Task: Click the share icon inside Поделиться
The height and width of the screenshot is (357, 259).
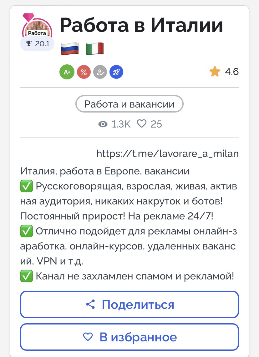Action: coord(90,304)
